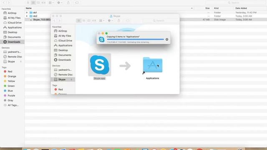Switch to cover flow view in the Skype window
The width and height of the screenshot is (267, 150).
94,20
